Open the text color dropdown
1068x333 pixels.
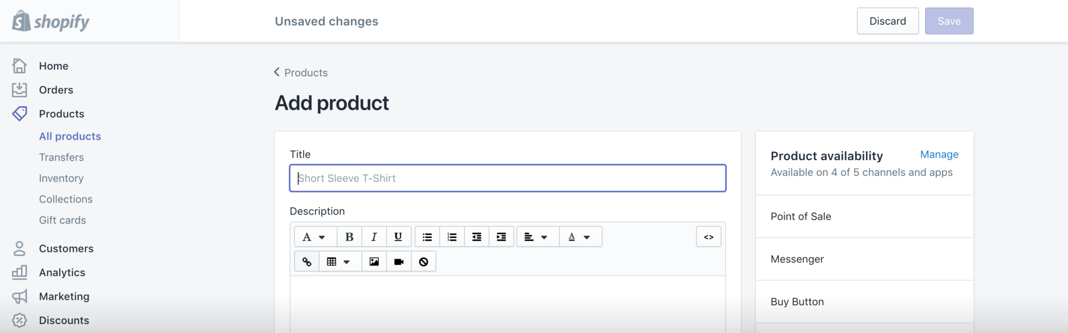tap(579, 237)
